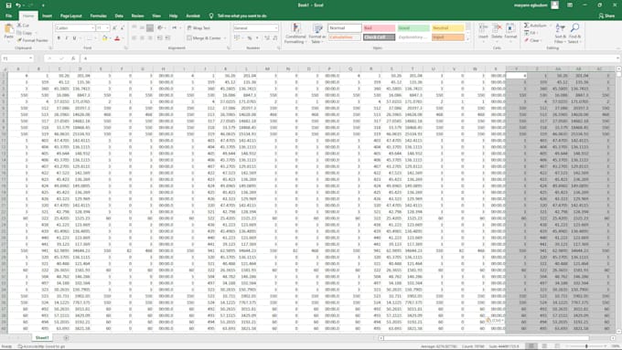This screenshot has width=622, height=350.
Task: Click the Decrease Decimal icon
Action: click(275, 38)
